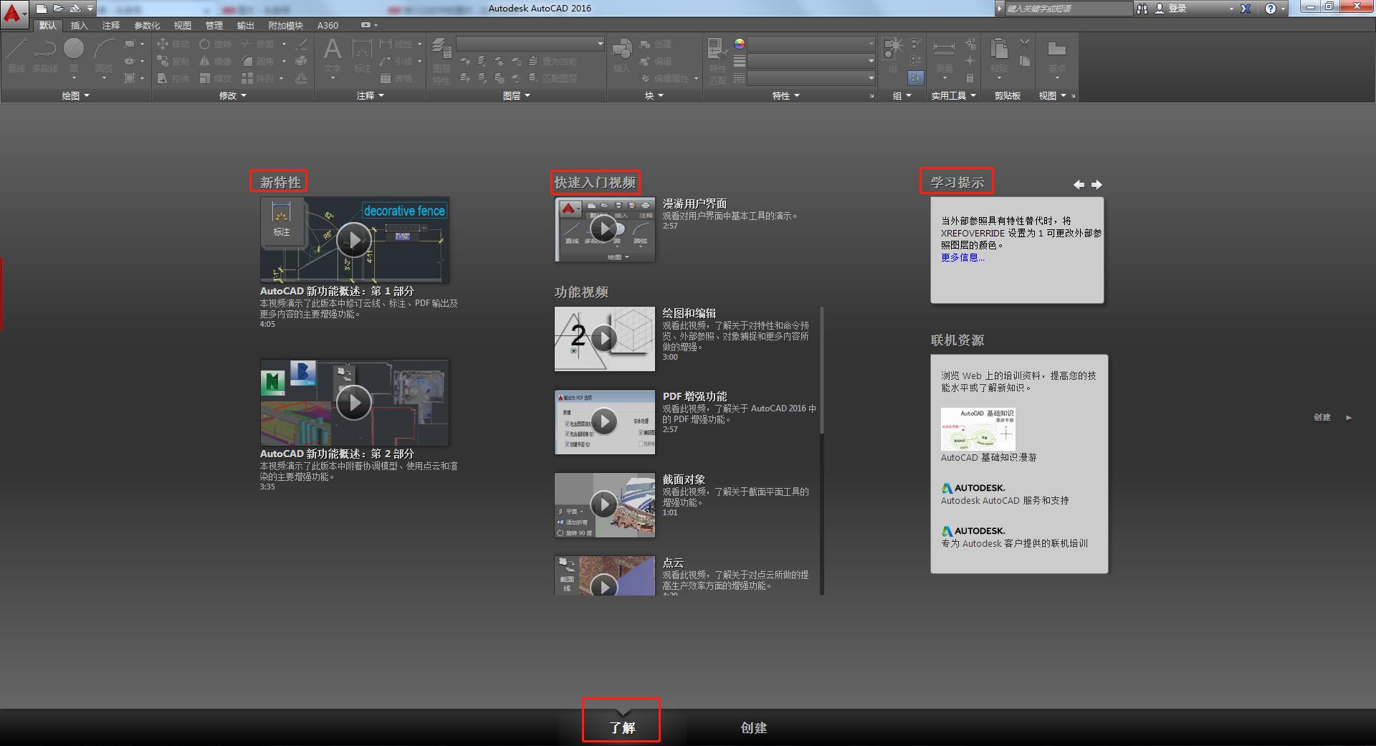This screenshot has height=746, width=1376.
Task: Choose the Scale (缩放) command
Action: (215, 78)
